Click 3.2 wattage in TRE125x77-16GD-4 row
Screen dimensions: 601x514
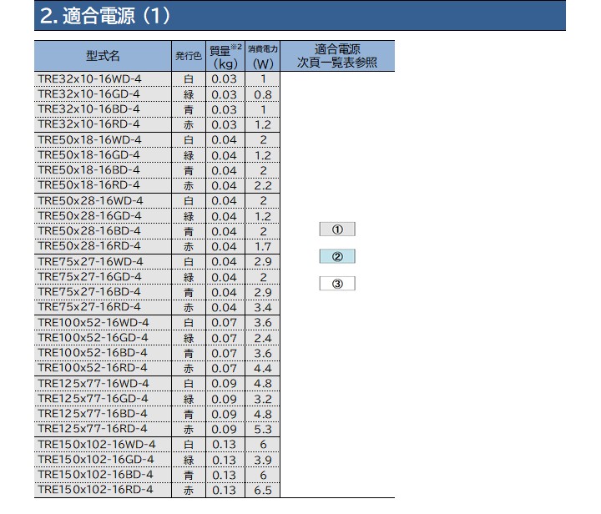coord(263,399)
